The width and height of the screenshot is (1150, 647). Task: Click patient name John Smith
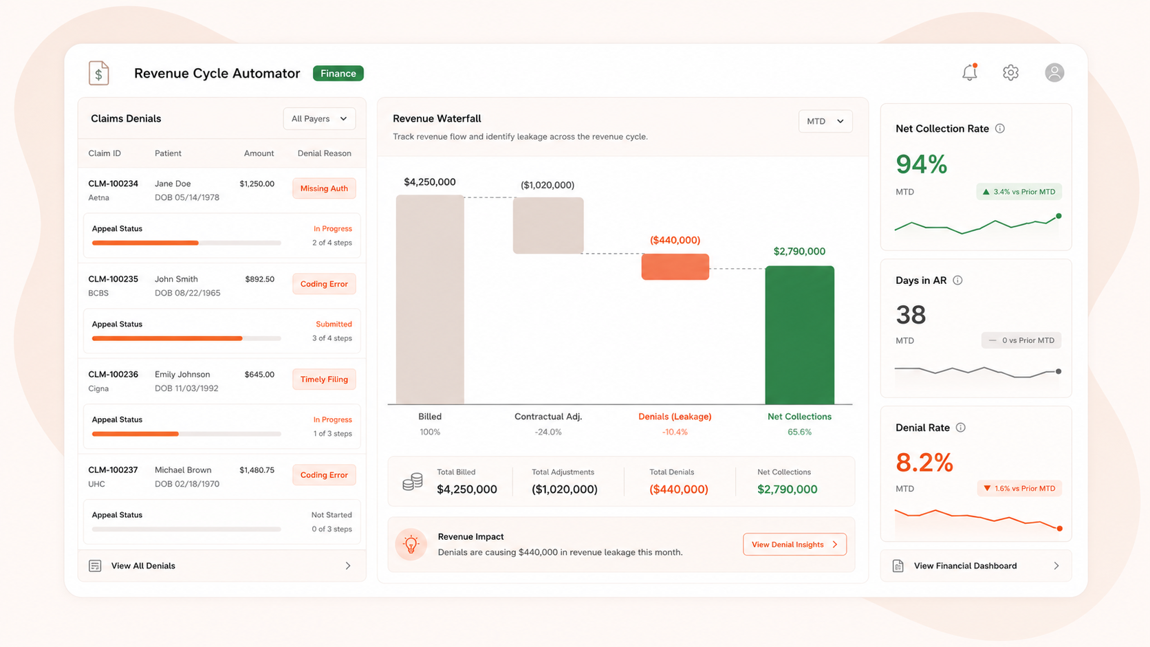(x=176, y=279)
